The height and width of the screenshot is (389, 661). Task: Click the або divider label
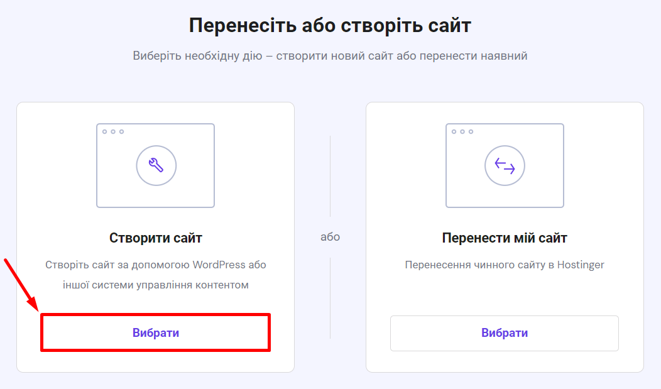click(330, 237)
